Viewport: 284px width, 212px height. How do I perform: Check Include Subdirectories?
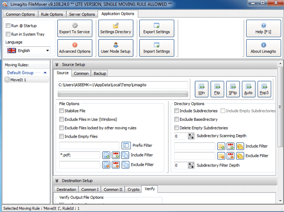pos(177,111)
